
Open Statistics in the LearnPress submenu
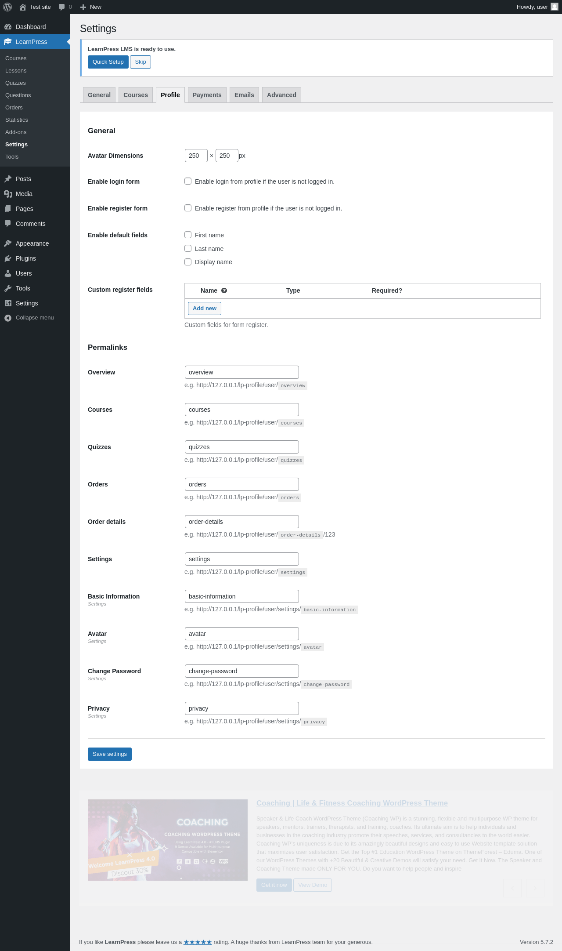click(17, 120)
